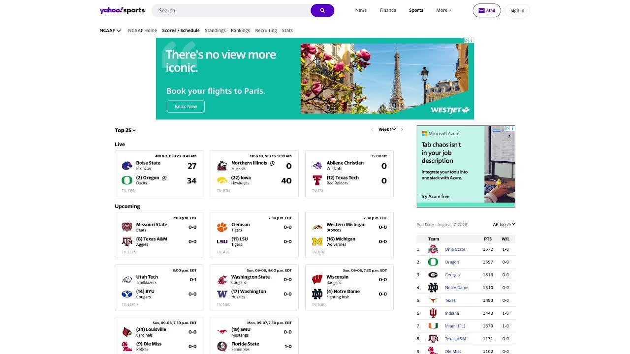Click the LSU Tigers logo
This screenshot has height=354, width=630.
pos(222,241)
